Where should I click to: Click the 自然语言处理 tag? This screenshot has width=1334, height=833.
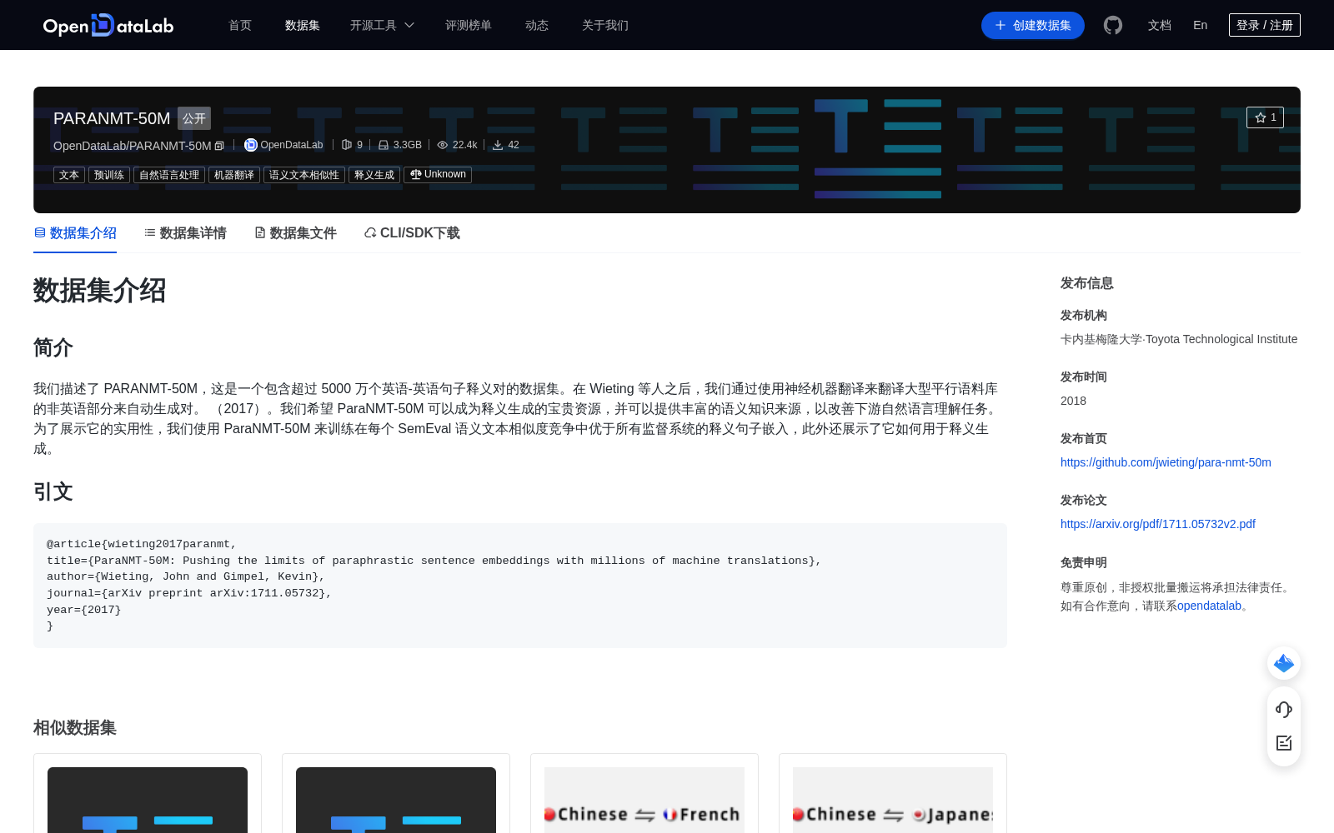tap(169, 175)
